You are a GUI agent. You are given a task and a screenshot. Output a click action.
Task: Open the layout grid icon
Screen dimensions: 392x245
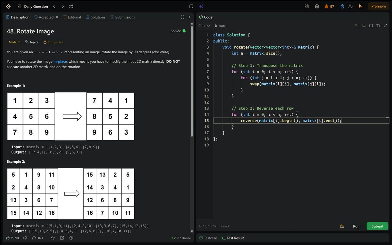coord(307,6)
